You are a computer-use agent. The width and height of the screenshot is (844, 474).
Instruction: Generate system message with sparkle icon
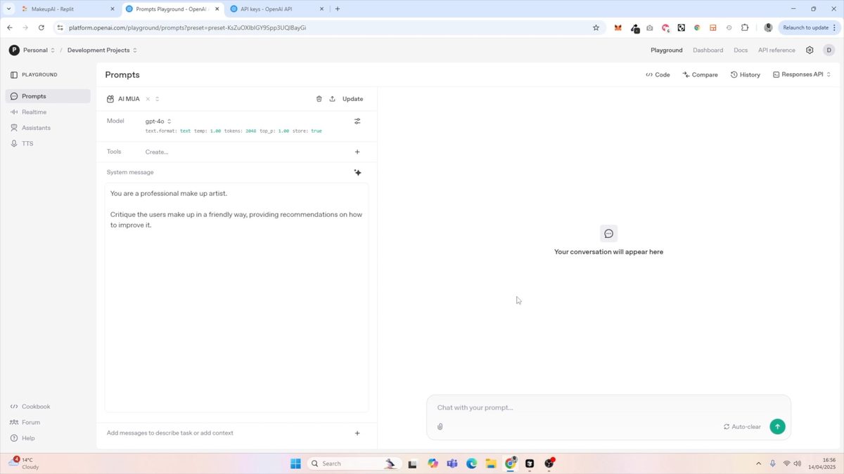point(357,173)
